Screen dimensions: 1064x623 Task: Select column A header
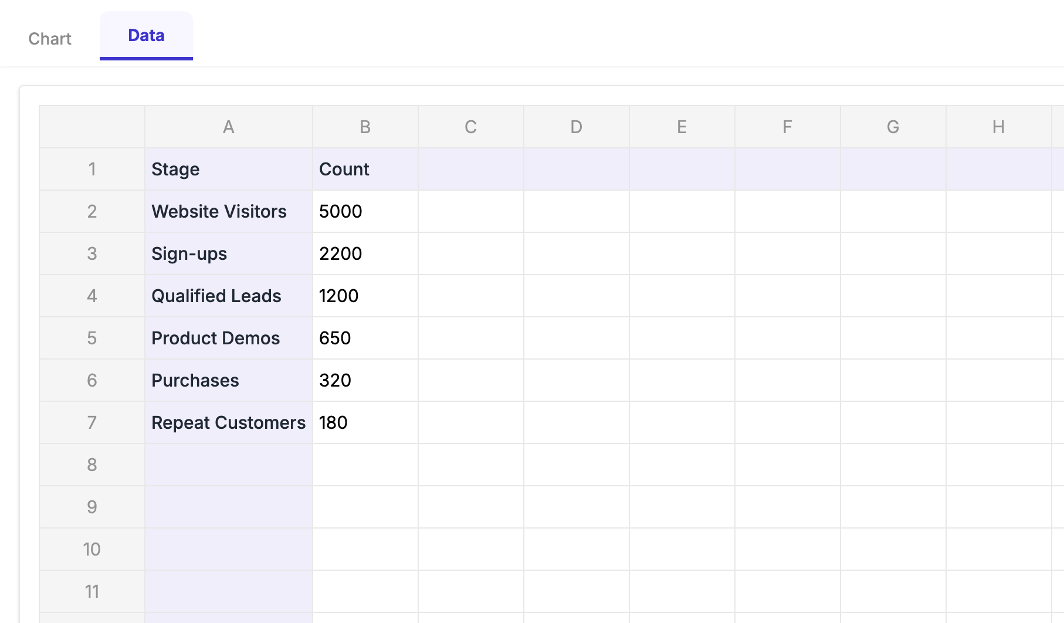pos(229,127)
